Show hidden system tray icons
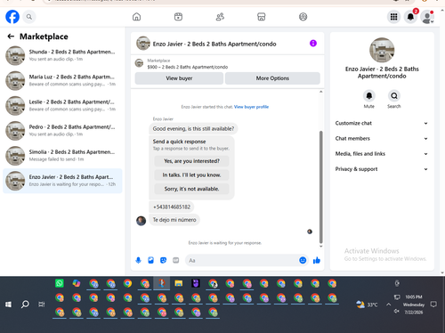Screen dimensions: 445x333 point(388,305)
